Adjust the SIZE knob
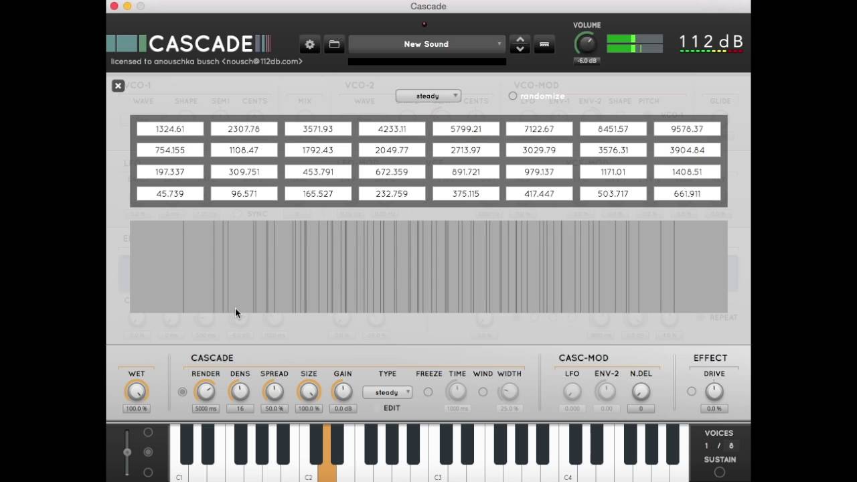The image size is (857, 482). click(309, 392)
